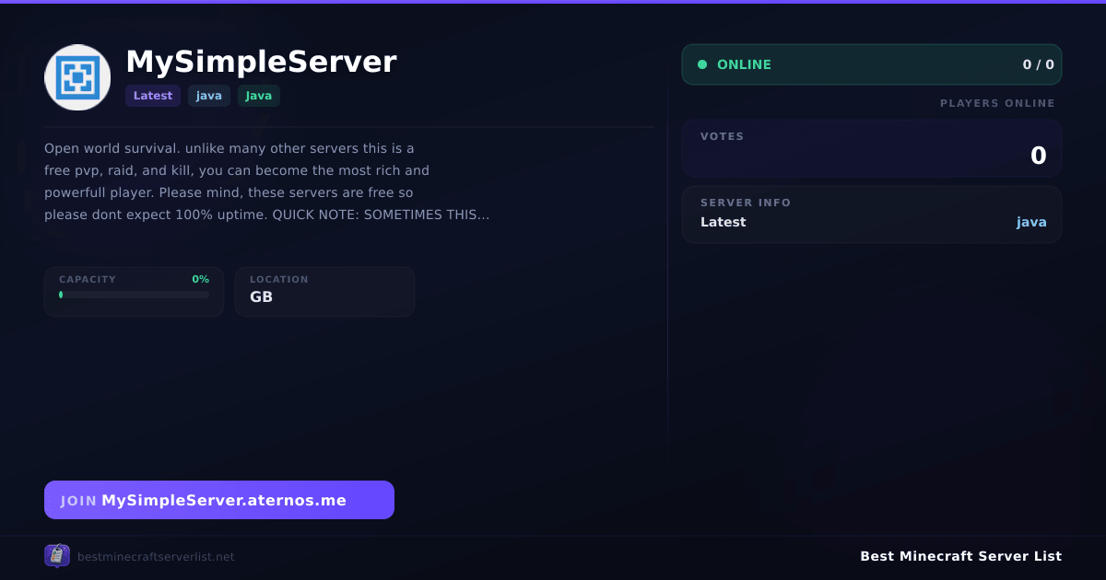
Task: Click the votes count 0
Action: 1039,157
